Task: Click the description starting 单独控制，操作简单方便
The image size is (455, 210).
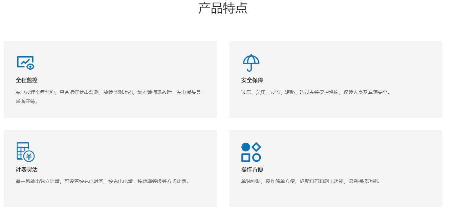Action: pos(312,182)
